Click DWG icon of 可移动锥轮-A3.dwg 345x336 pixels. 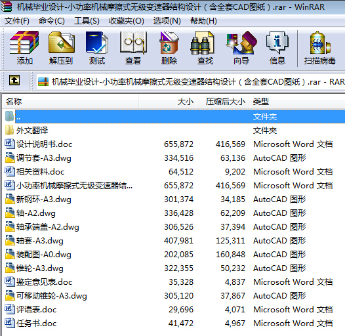coord(9,295)
